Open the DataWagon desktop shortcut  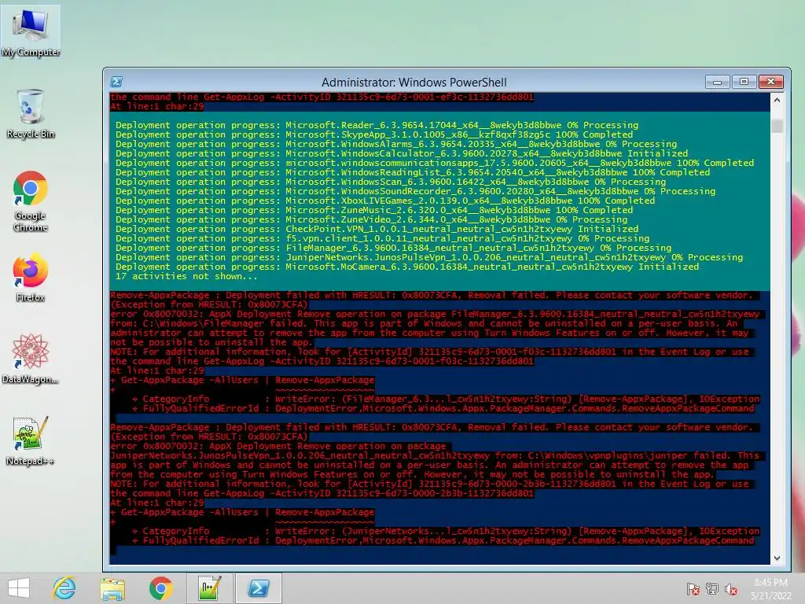[x=31, y=359]
